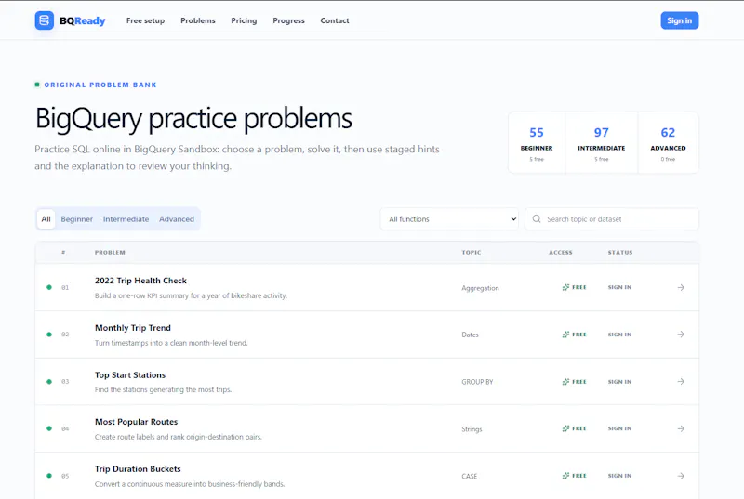
Task: Focus the Search topic or dataset field
Action: 612,219
